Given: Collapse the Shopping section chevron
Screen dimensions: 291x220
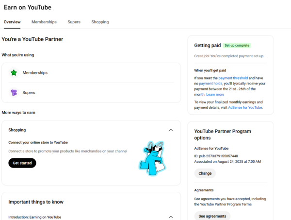Looking at the screenshot, I should click(x=171, y=130).
